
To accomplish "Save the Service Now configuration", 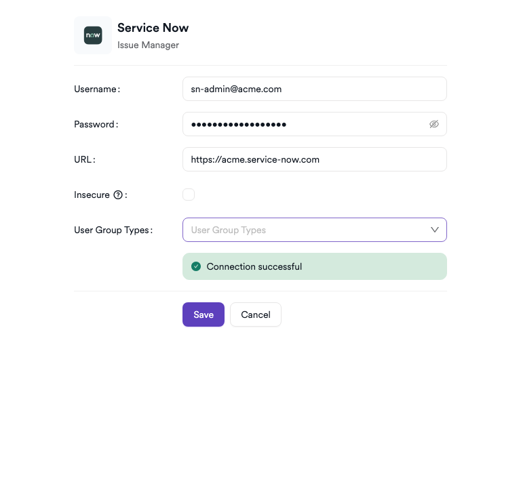I will (203, 314).
